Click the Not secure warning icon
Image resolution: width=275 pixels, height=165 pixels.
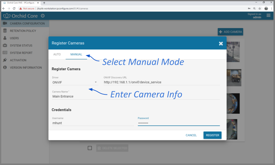click(x=21, y=8)
